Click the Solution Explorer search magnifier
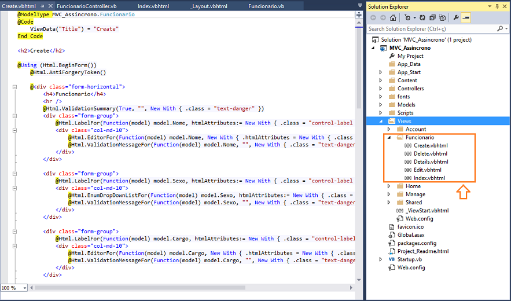This screenshot has height=301, width=511. click(500, 29)
